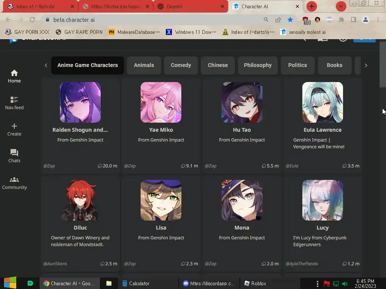Open the Home sidebar item

coord(14,76)
